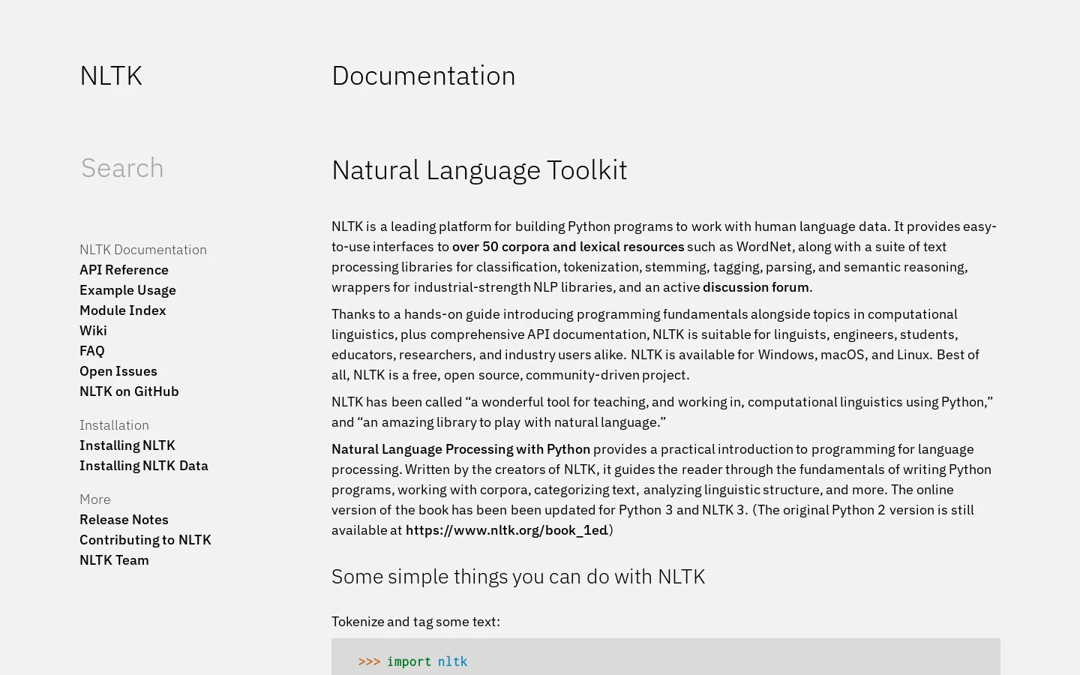
Task: Click the import nltk code block
Action: 666,657
